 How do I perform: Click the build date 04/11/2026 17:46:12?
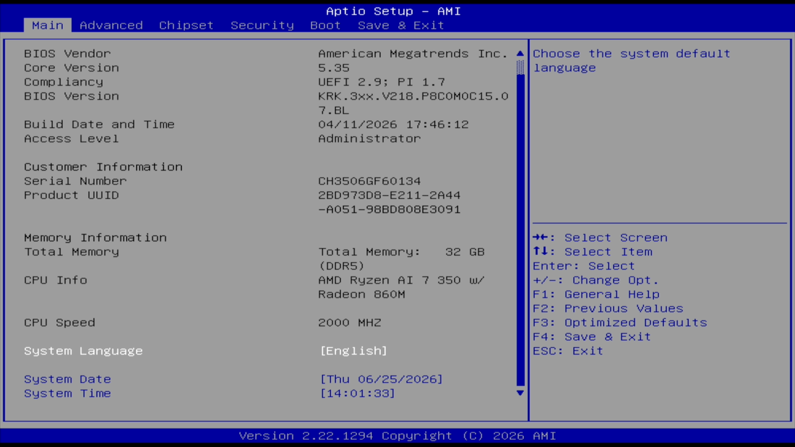(393, 124)
